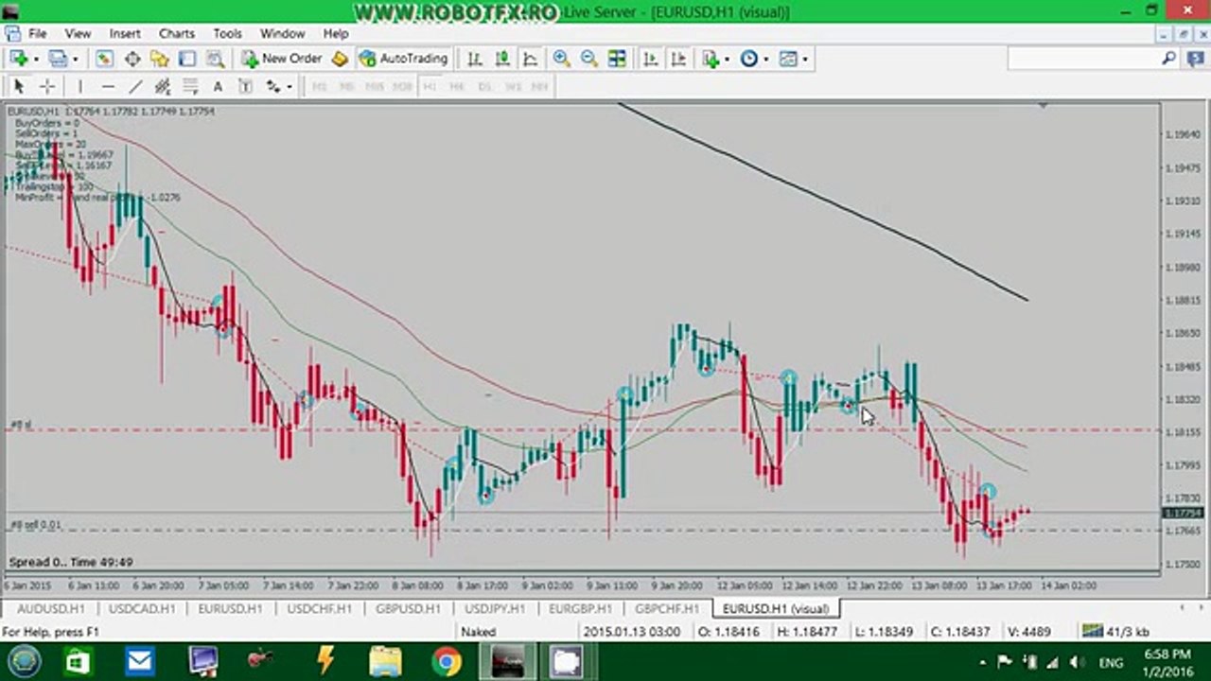Open the Data Window crosshair-target icon
Viewport: 1211px width, 681px height.
pyautogui.click(x=132, y=59)
